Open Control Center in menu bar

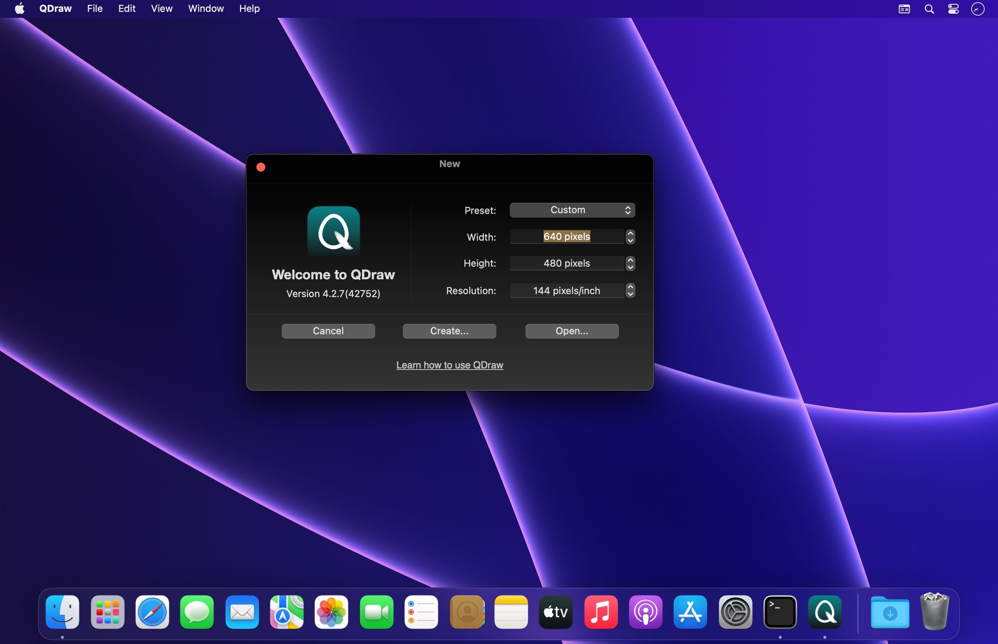click(953, 9)
